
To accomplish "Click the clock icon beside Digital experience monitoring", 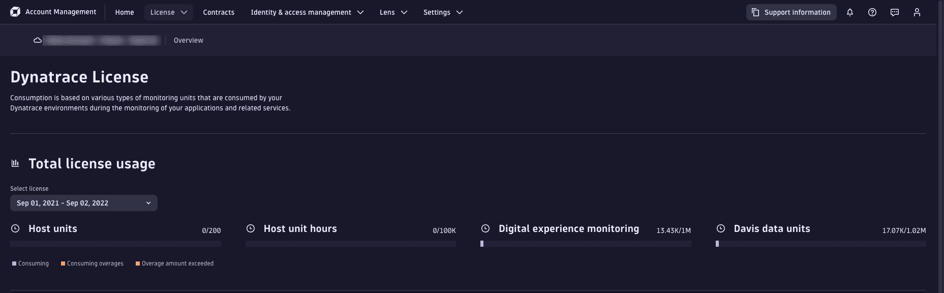I will click(485, 229).
